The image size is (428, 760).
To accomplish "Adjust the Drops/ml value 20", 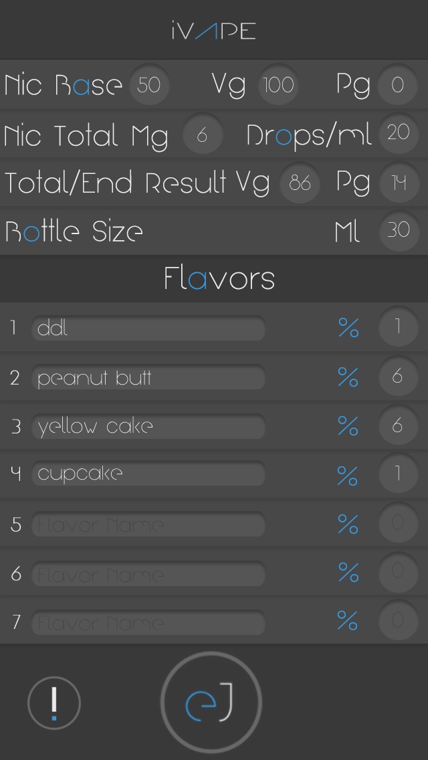I will pyautogui.click(x=398, y=133).
